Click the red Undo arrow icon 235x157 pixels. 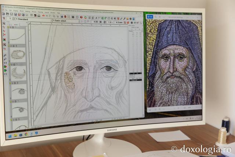coord(43,16)
